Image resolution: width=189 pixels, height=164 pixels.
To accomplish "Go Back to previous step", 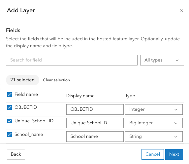I will click(x=16, y=154).
